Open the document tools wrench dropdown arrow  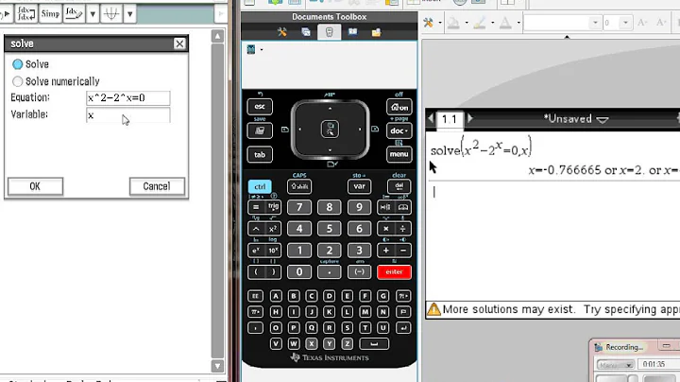(x=440, y=23)
